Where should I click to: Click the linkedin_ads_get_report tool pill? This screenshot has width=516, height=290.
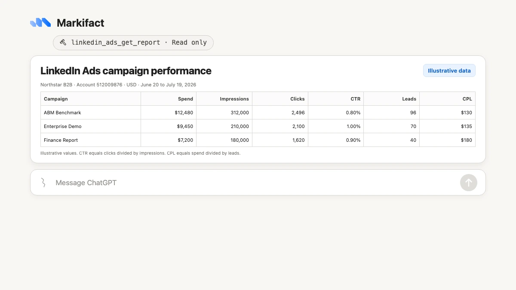(x=133, y=43)
